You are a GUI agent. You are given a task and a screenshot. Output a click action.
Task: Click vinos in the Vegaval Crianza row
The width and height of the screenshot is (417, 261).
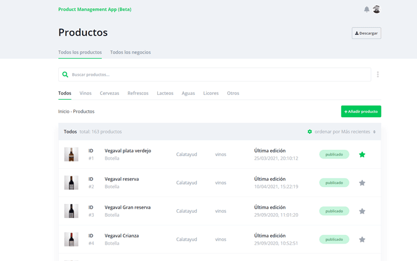point(221,239)
